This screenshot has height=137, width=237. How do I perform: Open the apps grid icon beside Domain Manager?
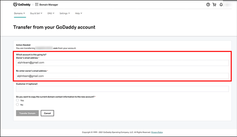pyautogui.click(x=36, y=4)
